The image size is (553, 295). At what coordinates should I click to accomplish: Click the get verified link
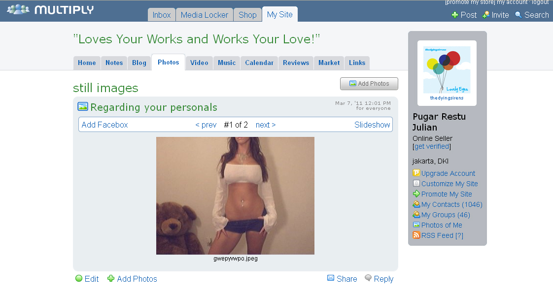coord(432,146)
